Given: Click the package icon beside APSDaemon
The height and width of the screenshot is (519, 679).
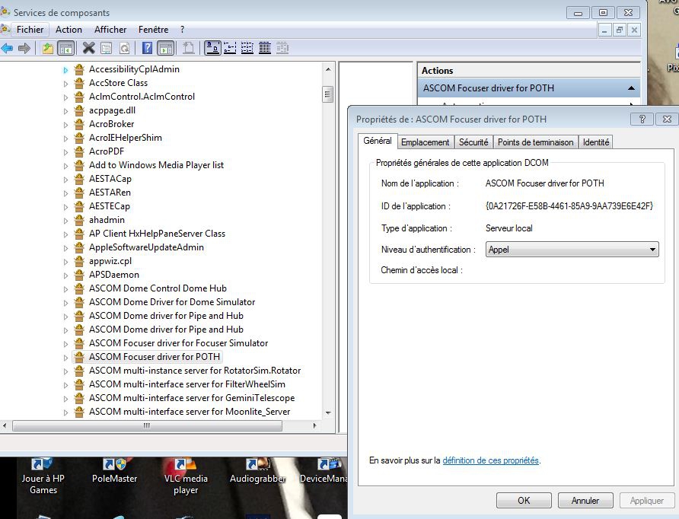Looking at the screenshot, I should pyautogui.click(x=79, y=275).
